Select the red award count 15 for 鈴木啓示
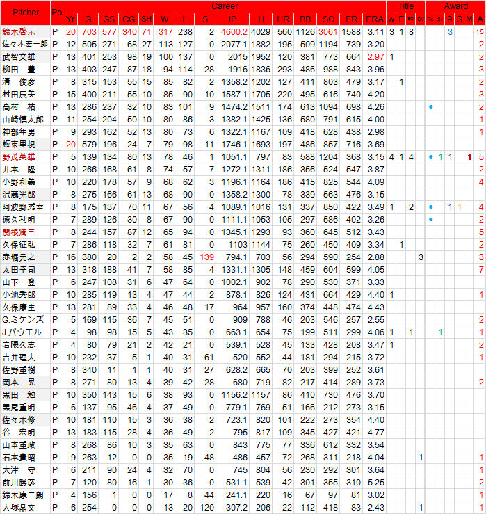 (x=480, y=32)
